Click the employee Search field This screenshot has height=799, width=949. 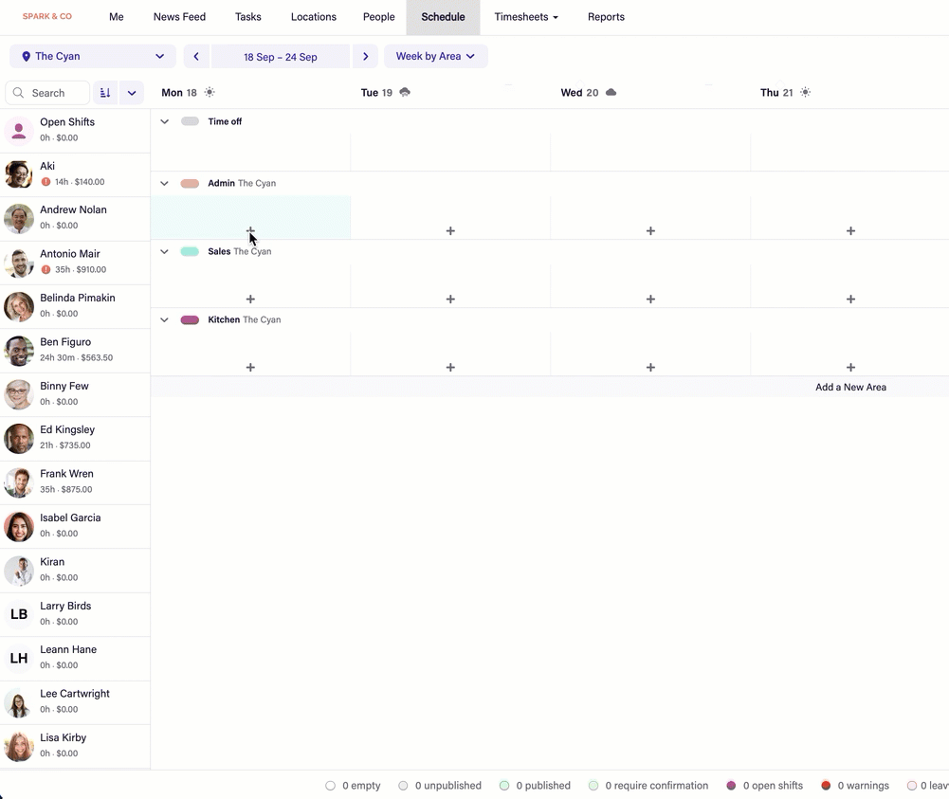(x=47, y=93)
